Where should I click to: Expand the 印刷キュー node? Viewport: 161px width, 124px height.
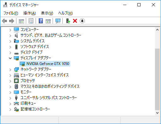pyautogui.click(x=10, y=104)
